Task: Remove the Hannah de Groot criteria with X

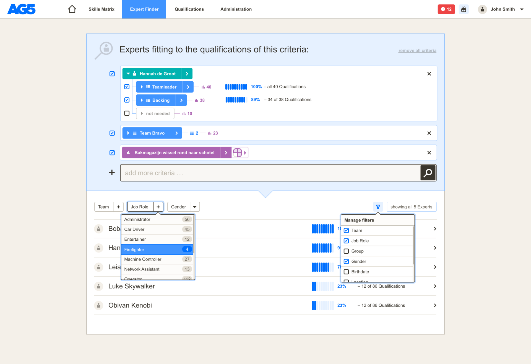Action: (x=429, y=74)
